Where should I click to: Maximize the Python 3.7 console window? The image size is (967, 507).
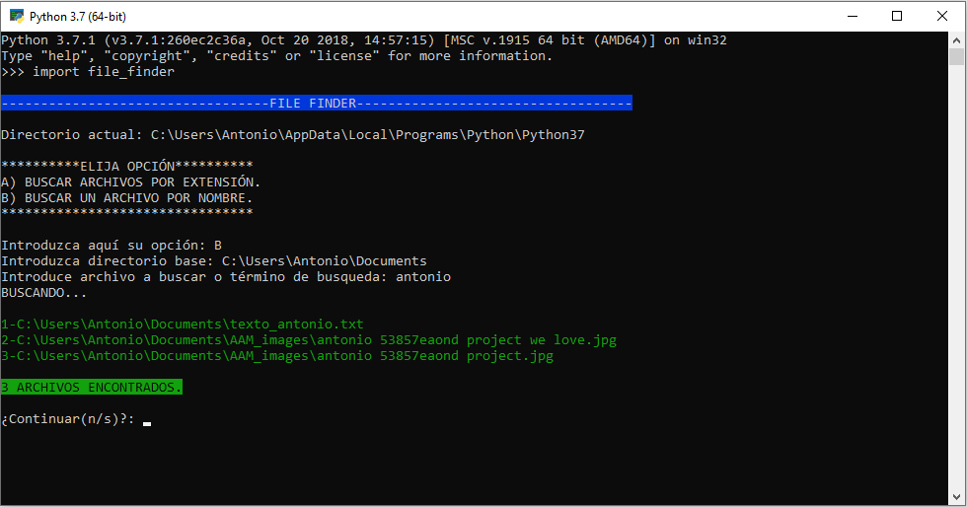pyautogui.click(x=897, y=16)
